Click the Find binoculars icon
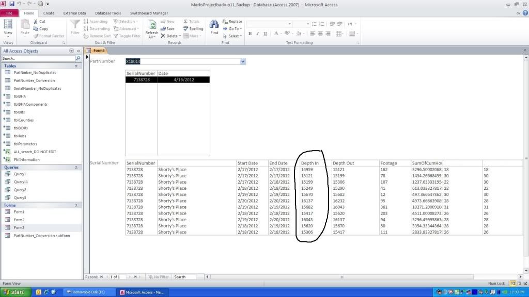Screen dimensions: 529x297 point(214,24)
